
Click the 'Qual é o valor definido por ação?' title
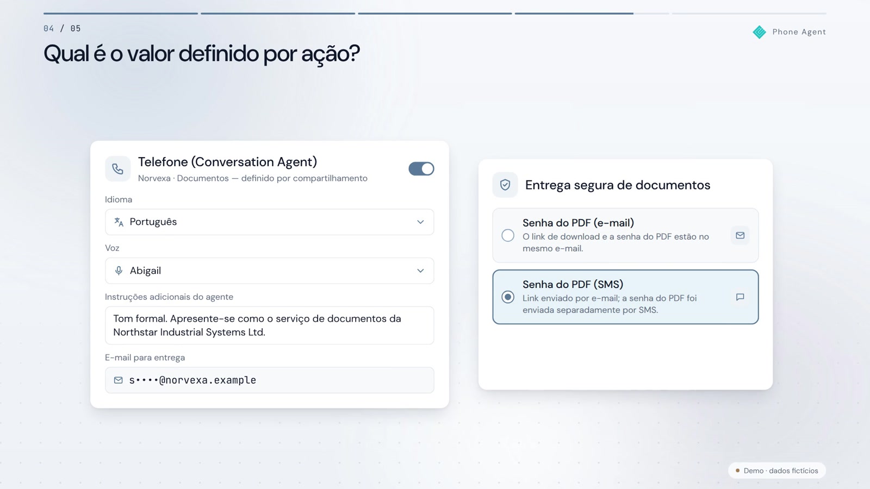point(202,54)
